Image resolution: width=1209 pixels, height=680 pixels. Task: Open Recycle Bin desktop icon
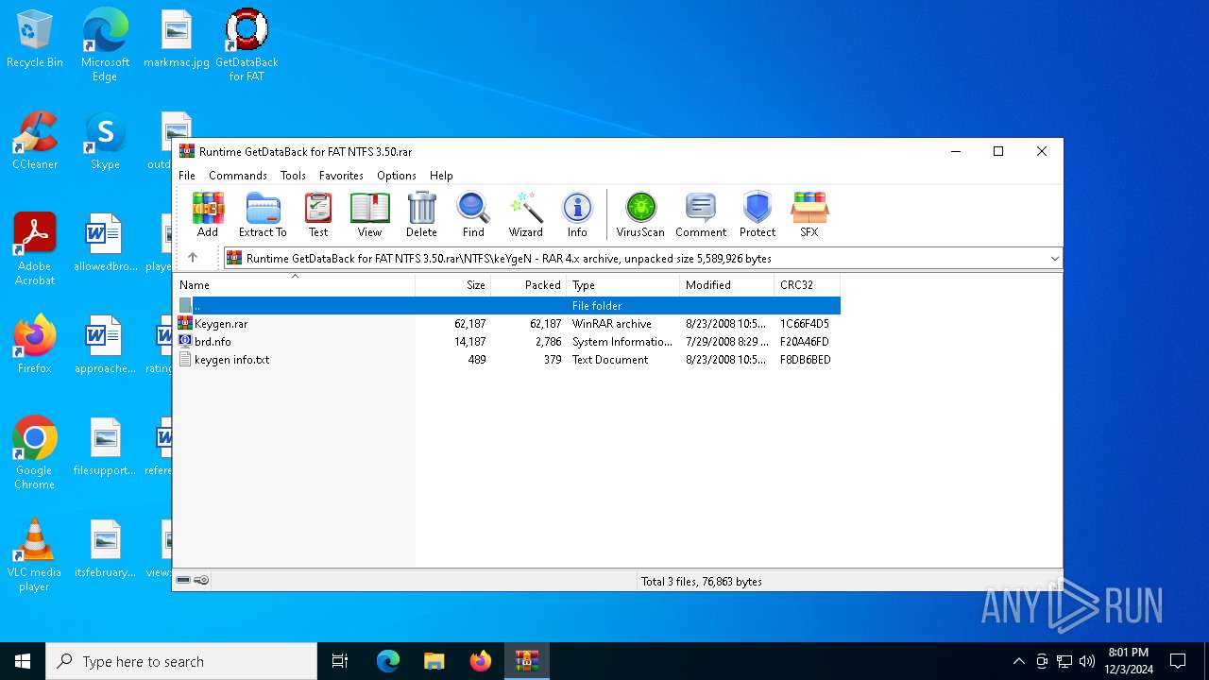click(35, 40)
